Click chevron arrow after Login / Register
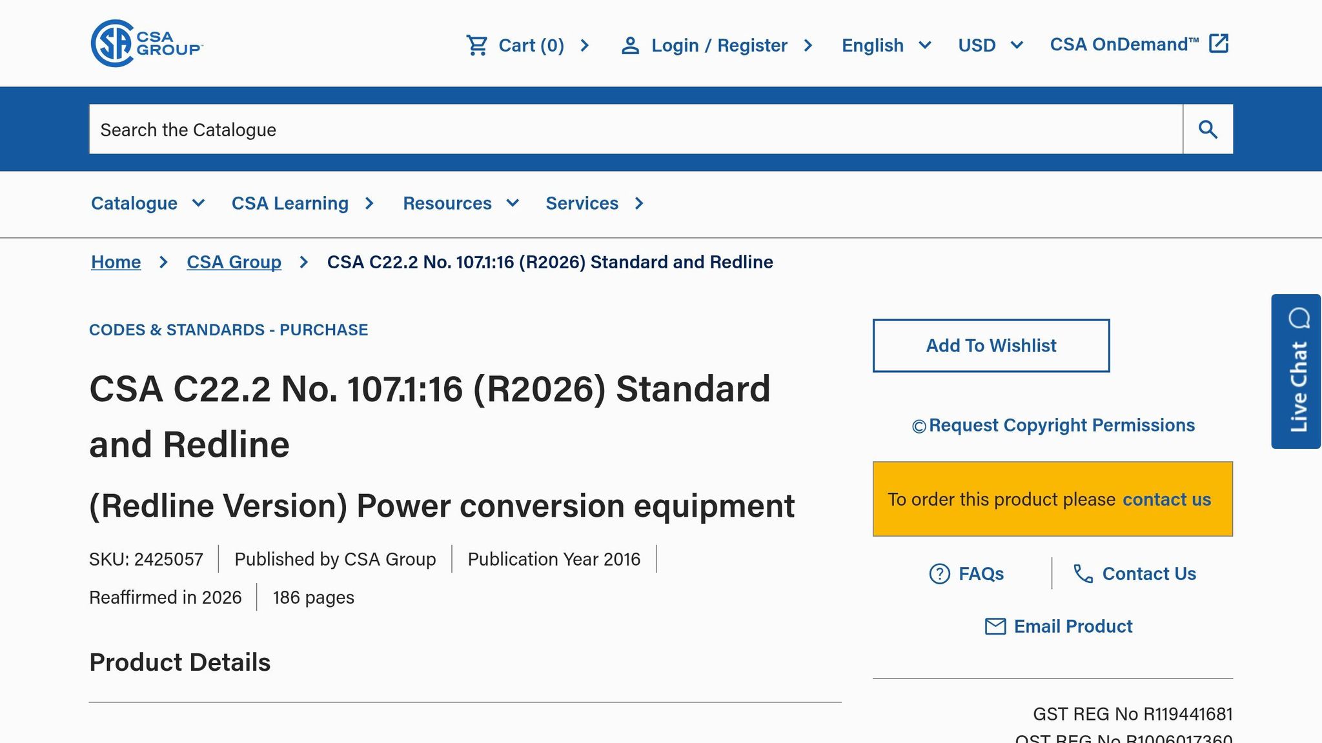The image size is (1322, 743). [808, 45]
